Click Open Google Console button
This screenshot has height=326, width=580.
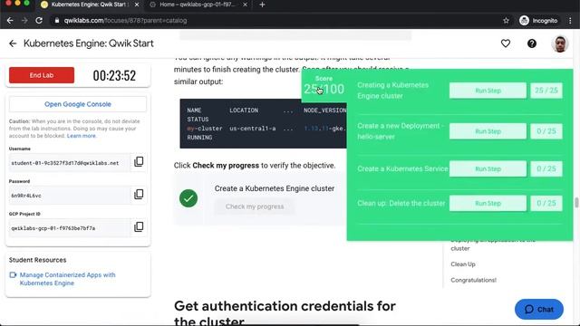click(x=78, y=104)
